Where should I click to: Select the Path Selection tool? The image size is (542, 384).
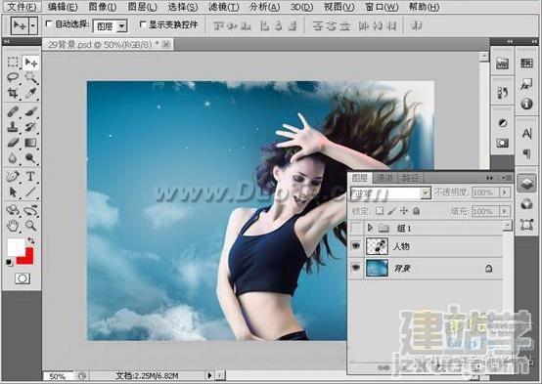coord(13,192)
